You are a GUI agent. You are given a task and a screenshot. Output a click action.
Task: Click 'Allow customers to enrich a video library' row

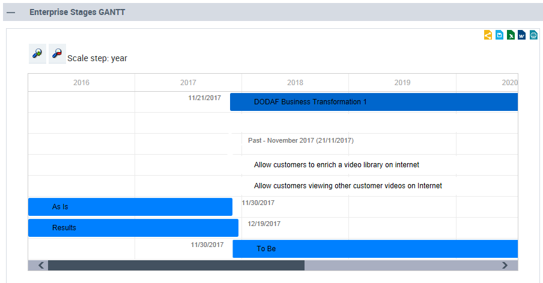click(x=336, y=165)
